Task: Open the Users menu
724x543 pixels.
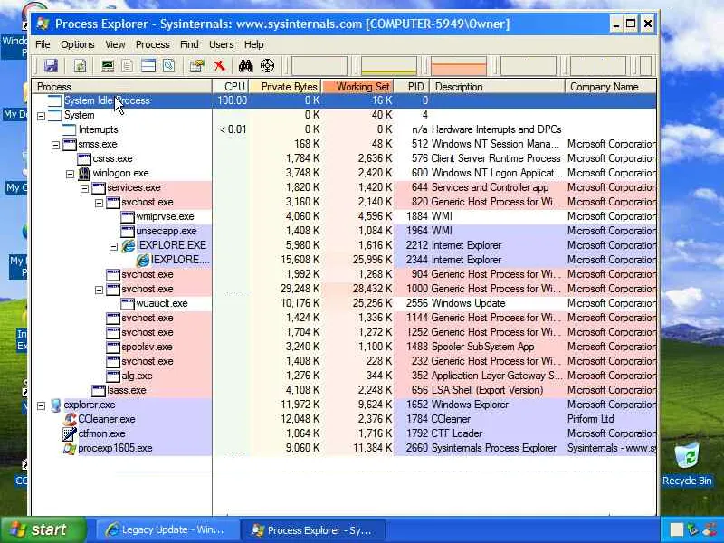Action: [x=221, y=44]
